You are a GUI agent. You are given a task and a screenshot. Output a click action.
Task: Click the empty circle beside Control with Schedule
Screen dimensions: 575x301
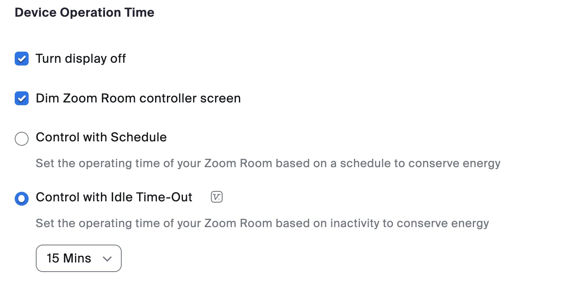[x=21, y=139]
